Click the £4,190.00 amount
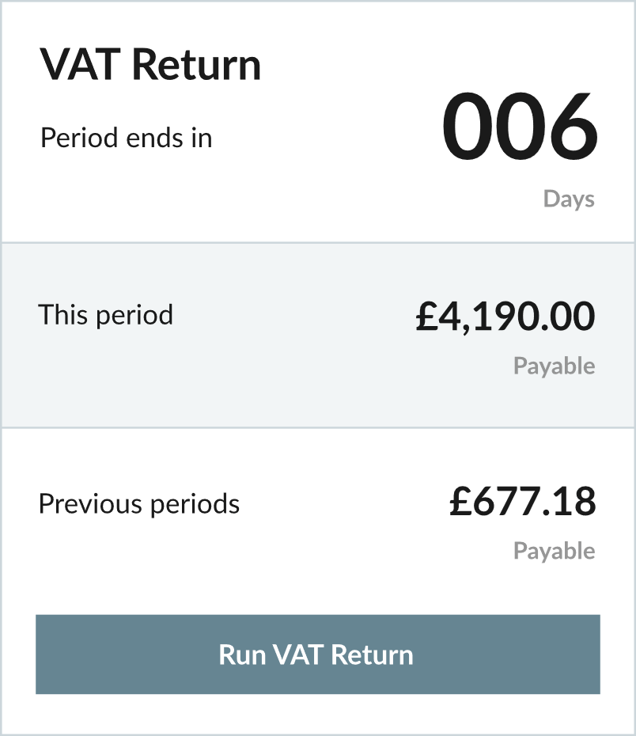The height and width of the screenshot is (736, 636). (505, 317)
